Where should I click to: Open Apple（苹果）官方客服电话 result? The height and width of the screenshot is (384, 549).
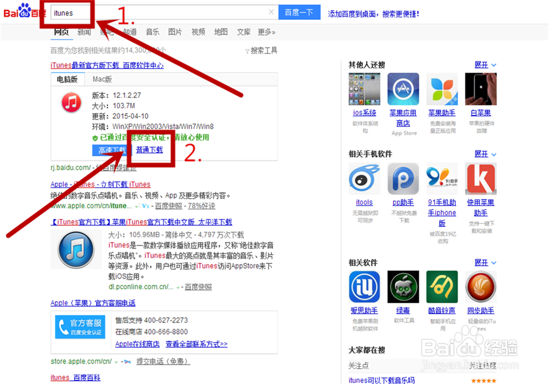[93, 303]
